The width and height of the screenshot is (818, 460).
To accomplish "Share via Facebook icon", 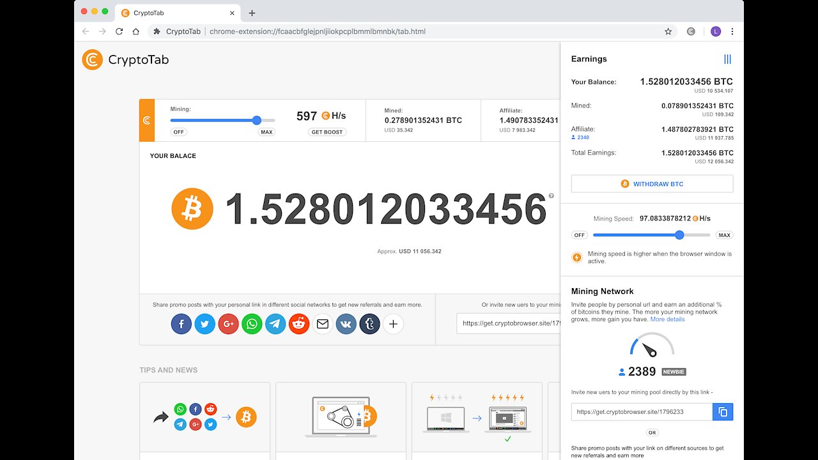I will click(x=181, y=324).
